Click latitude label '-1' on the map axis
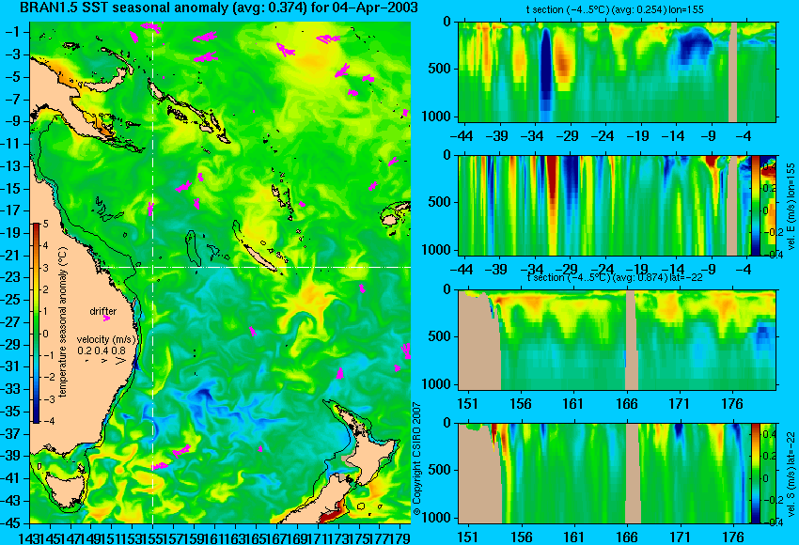 pos(12,32)
